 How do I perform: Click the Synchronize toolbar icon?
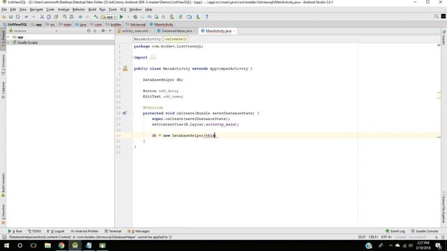pyautogui.click(x=18, y=17)
